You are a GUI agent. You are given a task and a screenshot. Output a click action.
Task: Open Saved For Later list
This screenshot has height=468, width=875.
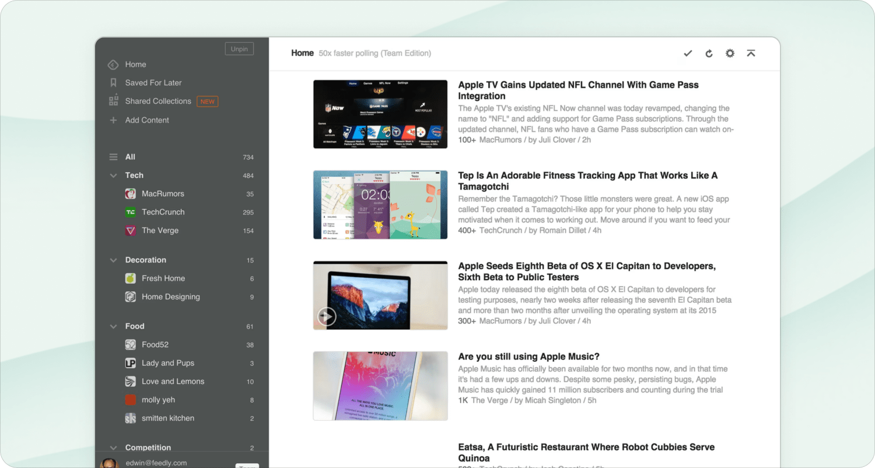pos(153,83)
